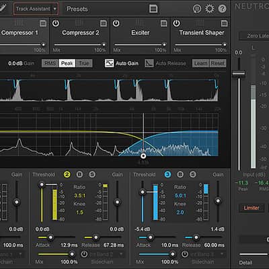269x269 pixels.
Task: Click band 2 Knee value 1.5
Action: pos(79,213)
